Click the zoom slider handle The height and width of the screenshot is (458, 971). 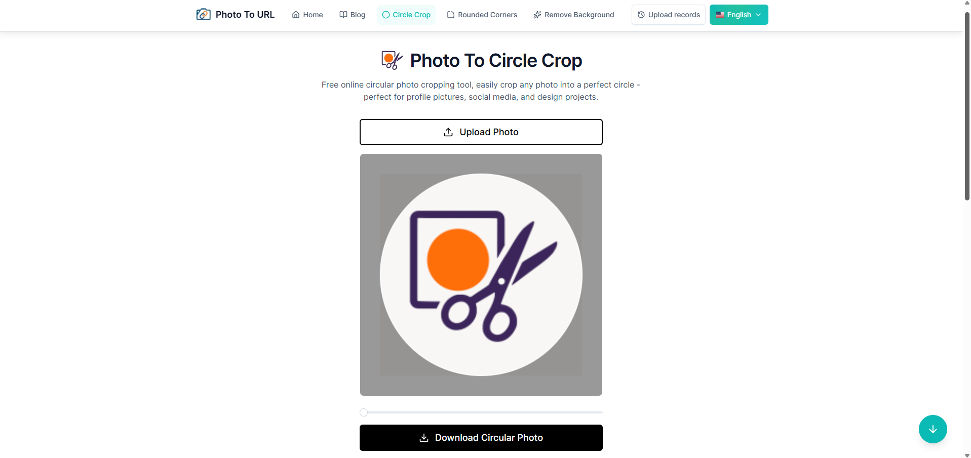364,412
